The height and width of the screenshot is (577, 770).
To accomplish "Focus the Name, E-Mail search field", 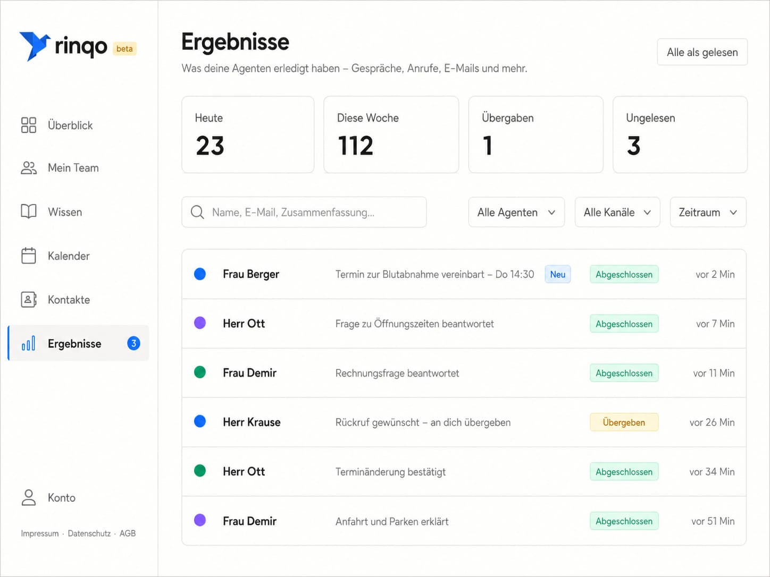I will coord(304,212).
